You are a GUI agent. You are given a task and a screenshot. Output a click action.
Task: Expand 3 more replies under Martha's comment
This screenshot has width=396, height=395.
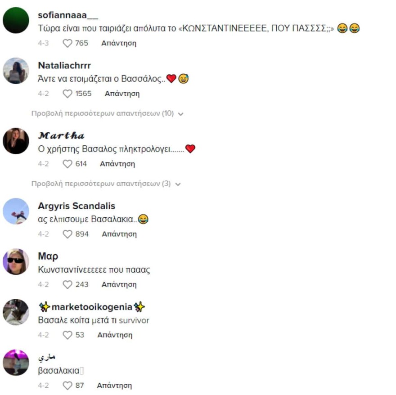[106, 184]
